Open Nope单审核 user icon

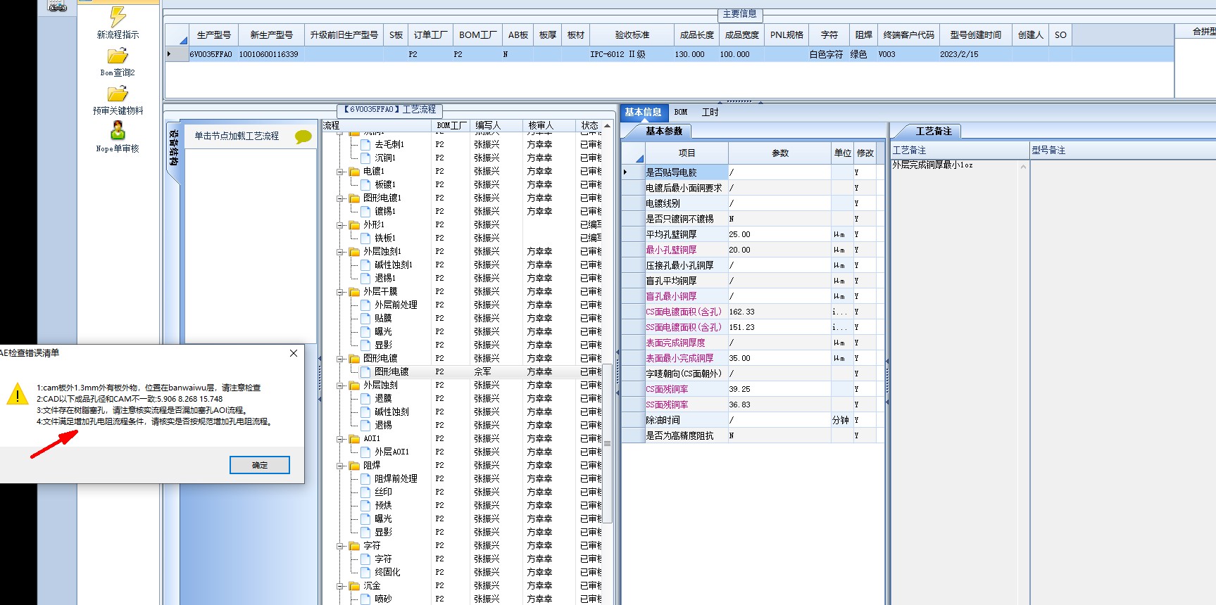tap(118, 131)
